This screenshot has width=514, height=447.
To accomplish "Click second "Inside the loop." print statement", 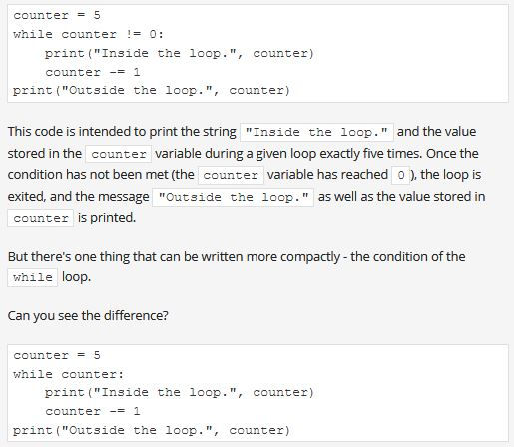I will 180,393.
